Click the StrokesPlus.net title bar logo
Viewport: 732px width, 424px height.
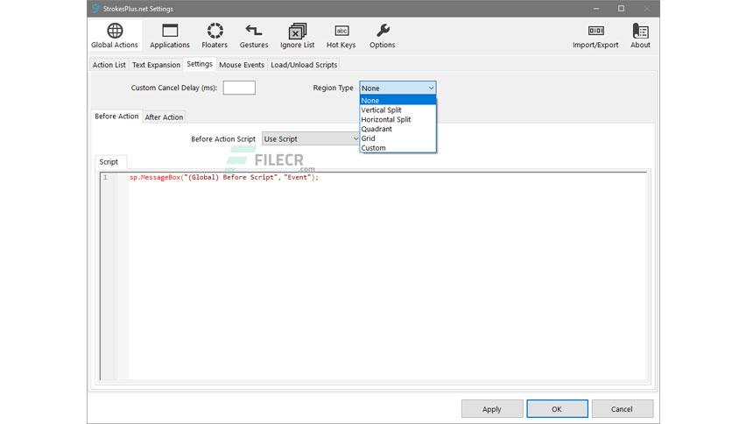click(95, 9)
